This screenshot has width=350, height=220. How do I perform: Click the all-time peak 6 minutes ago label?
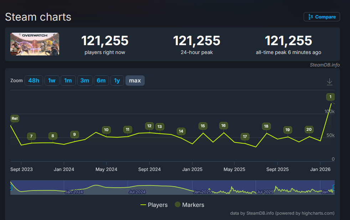click(289, 52)
